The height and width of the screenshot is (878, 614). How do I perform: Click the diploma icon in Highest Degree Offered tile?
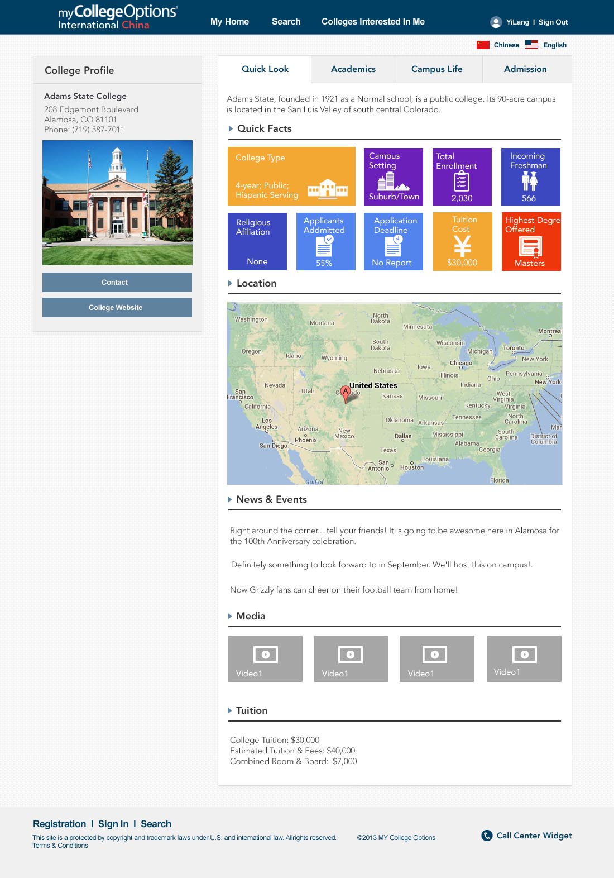point(530,246)
